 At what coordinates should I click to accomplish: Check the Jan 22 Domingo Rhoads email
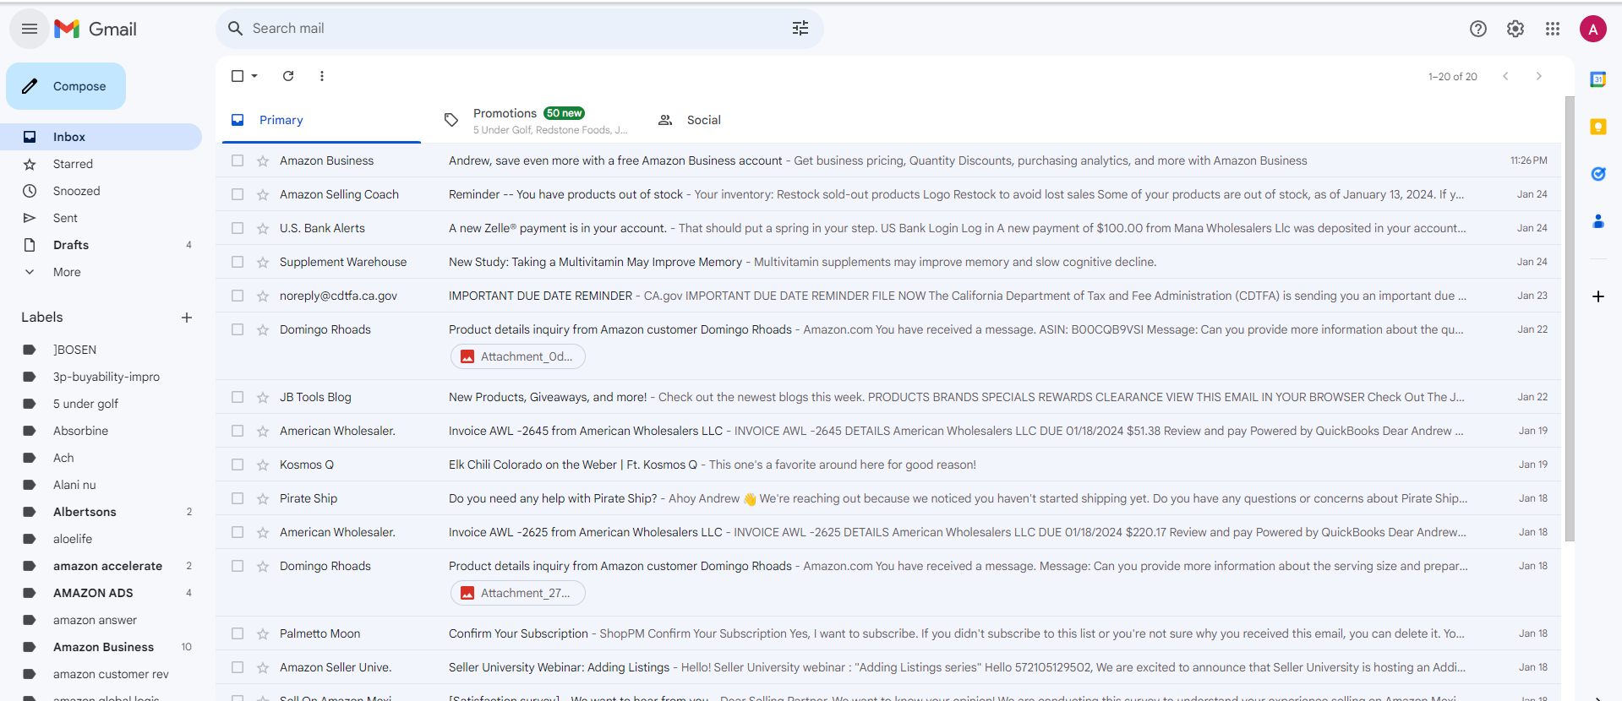(238, 329)
